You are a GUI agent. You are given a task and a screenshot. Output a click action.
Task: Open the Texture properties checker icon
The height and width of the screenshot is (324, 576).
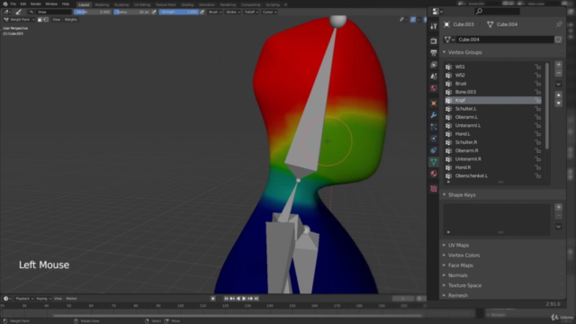pyautogui.click(x=434, y=188)
